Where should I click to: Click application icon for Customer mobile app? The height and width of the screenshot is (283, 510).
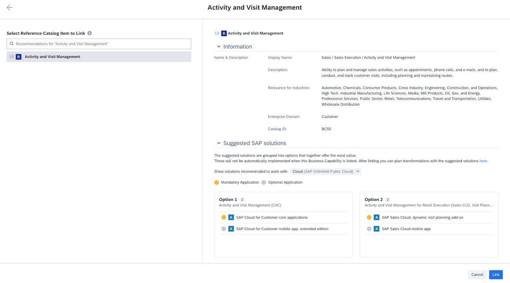[231, 229]
